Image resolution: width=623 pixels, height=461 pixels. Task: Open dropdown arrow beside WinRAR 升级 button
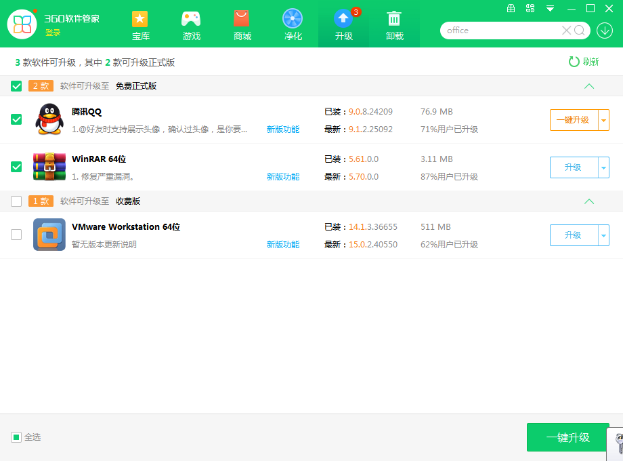pyautogui.click(x=603, y=167)
